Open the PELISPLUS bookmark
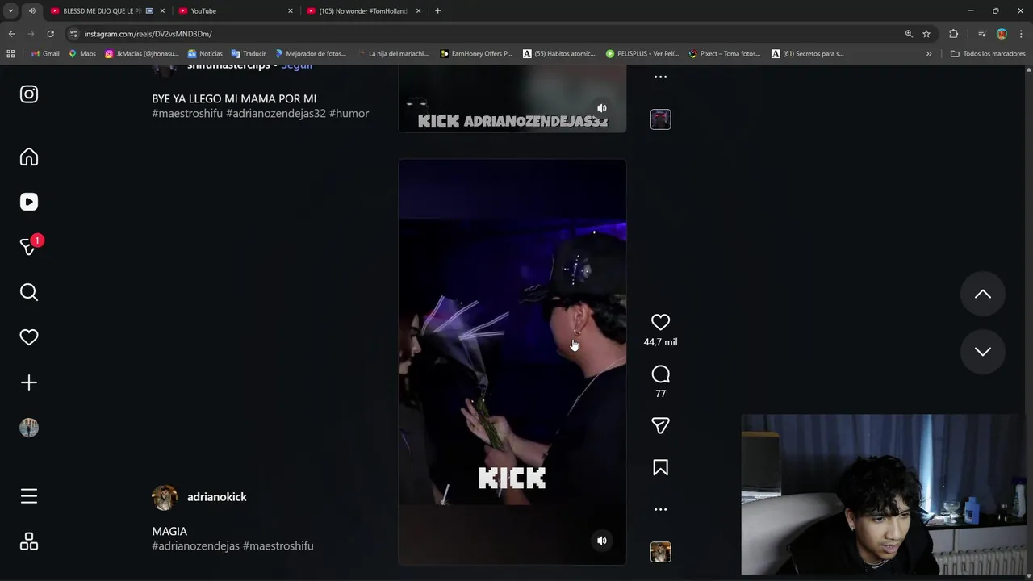 coord(642,54)
